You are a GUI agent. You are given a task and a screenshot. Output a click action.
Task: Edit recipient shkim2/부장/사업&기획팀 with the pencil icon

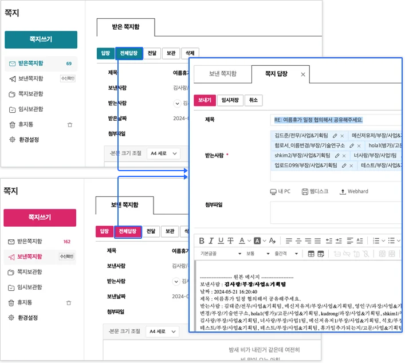(x=337, y=155)
